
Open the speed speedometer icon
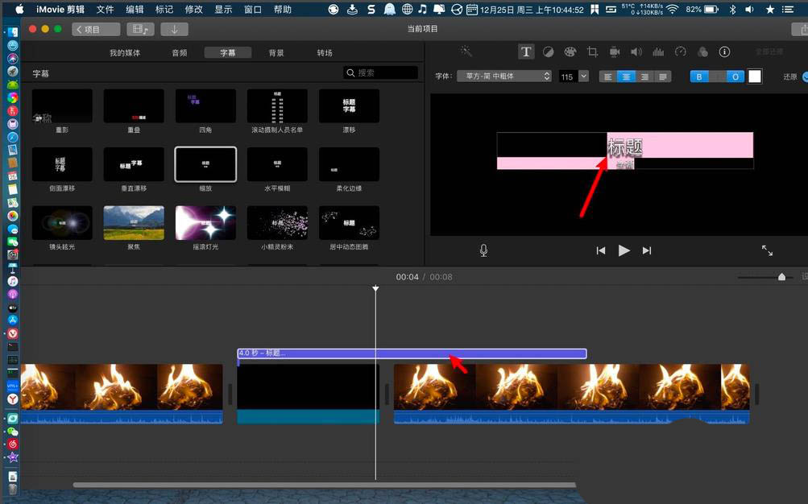pyautogui.click(x=680, y=52)
